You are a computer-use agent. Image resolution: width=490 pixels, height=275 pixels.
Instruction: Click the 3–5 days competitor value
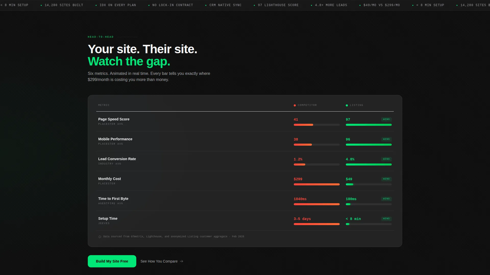(x=302, y=219)
